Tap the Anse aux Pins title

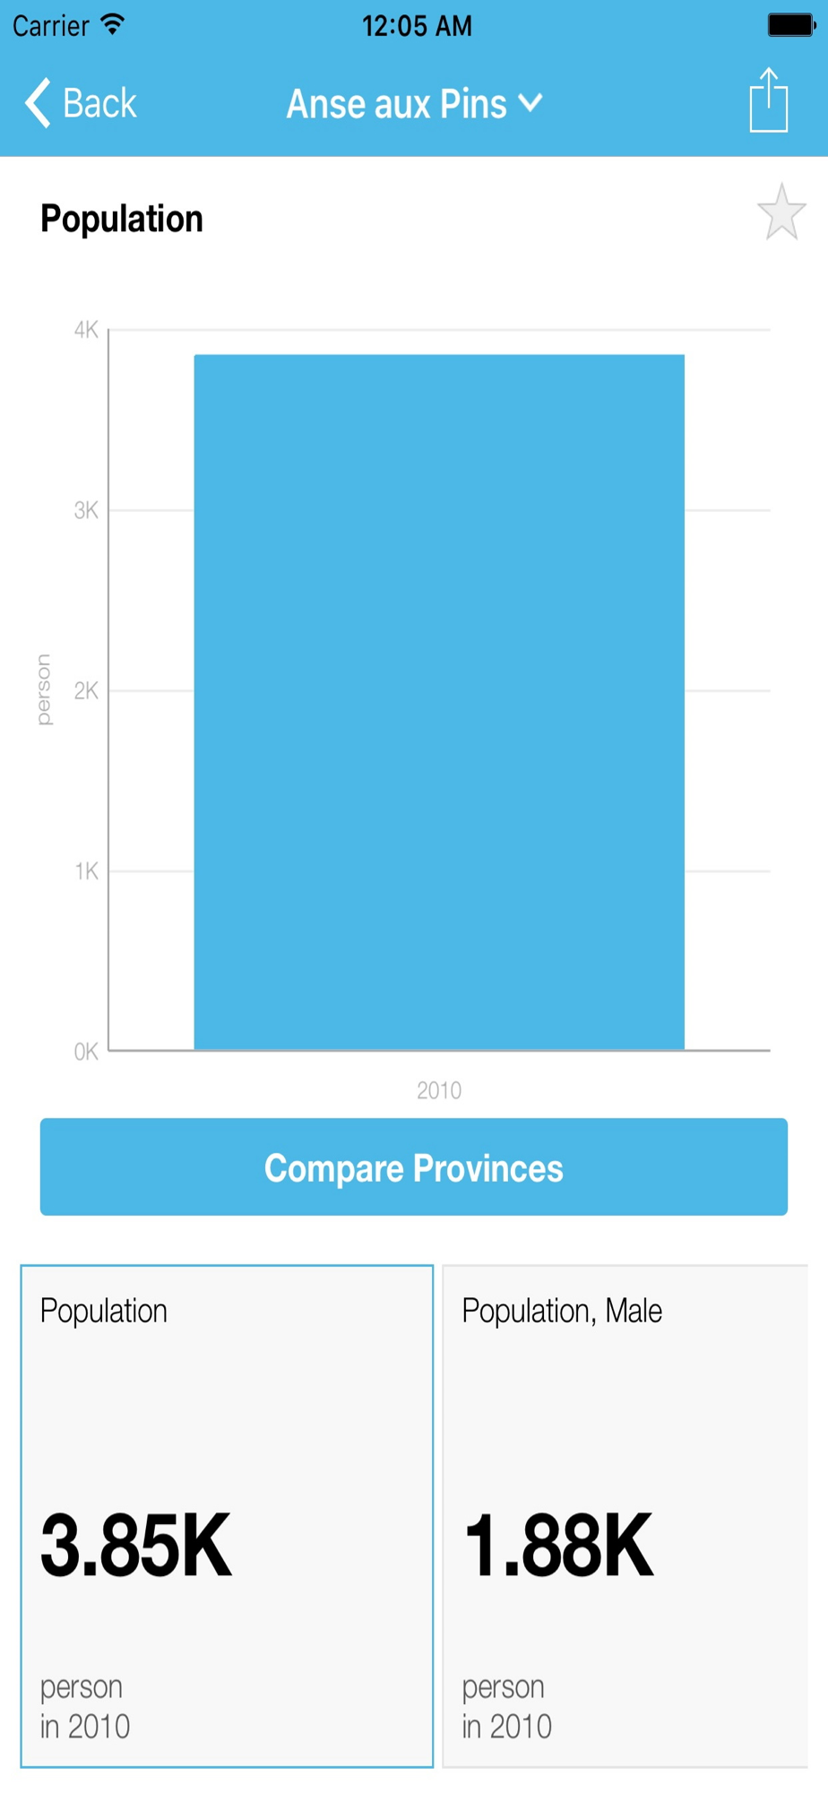[396, 103]
